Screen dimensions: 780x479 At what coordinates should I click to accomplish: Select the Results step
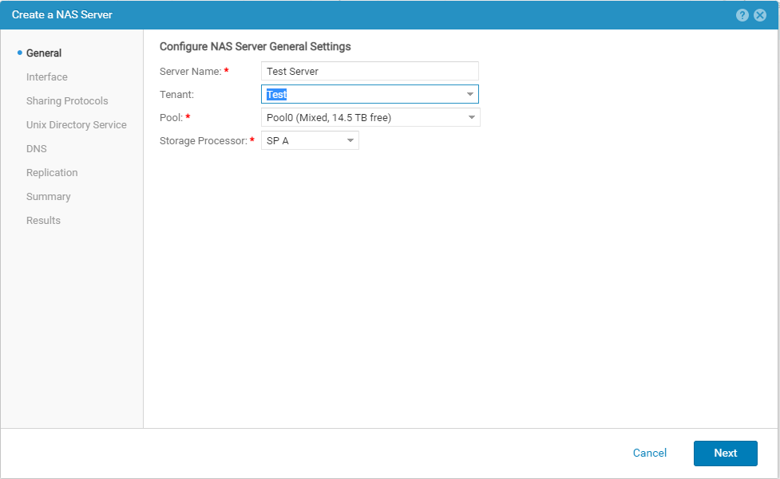click(43, 221)
